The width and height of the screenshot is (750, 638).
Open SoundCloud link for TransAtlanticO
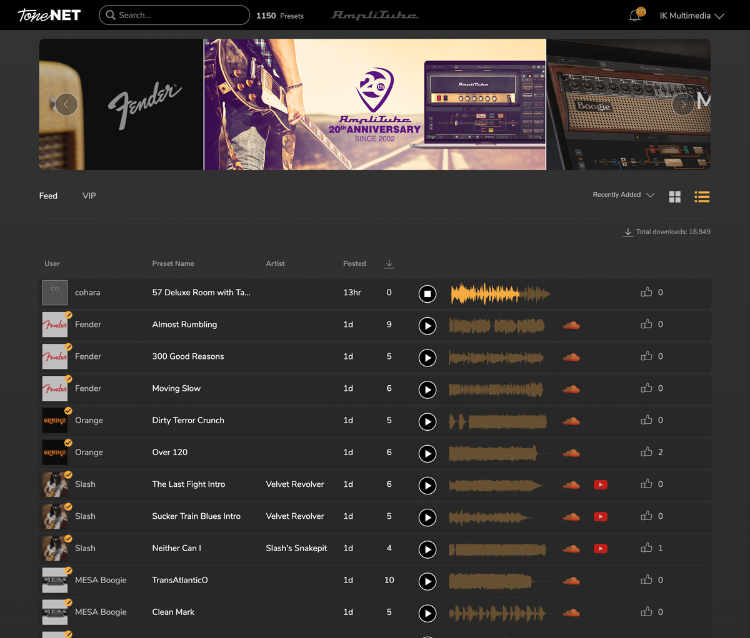[571, 581]
